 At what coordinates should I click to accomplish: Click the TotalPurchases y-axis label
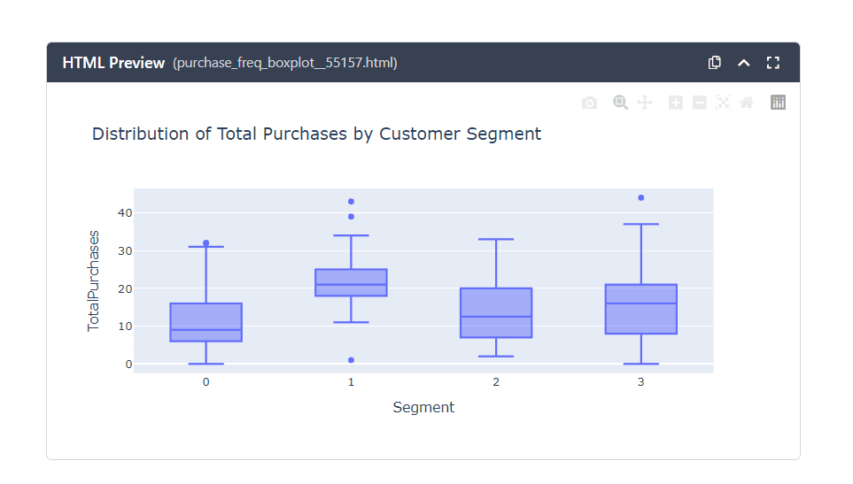click(94, 281)
